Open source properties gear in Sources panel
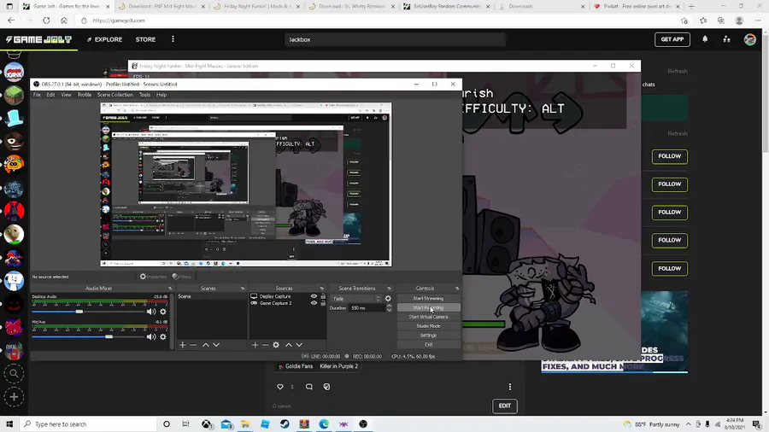The height and width of the screenshot is (432, 769). click(x=276, y=345)
